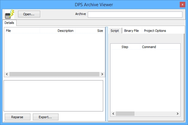Go to the Project Options tab
The image size is (188, 125).
click(155, 31)
